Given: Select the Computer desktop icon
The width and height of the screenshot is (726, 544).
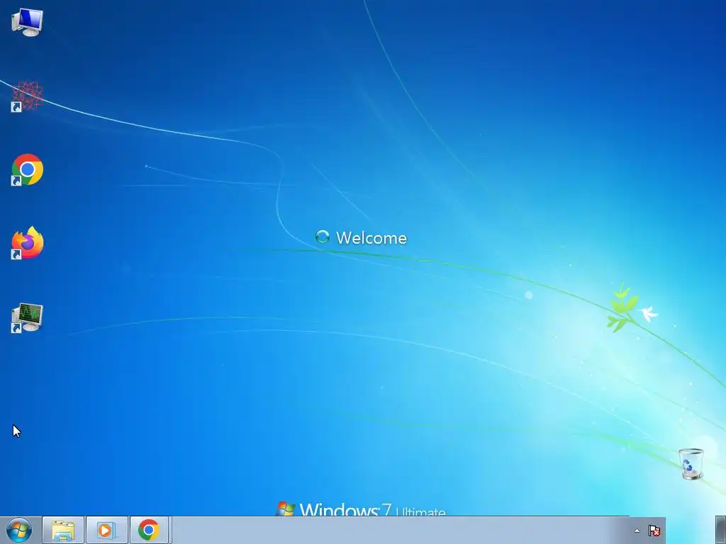Looking at the screenshot, I should (28, 22).
